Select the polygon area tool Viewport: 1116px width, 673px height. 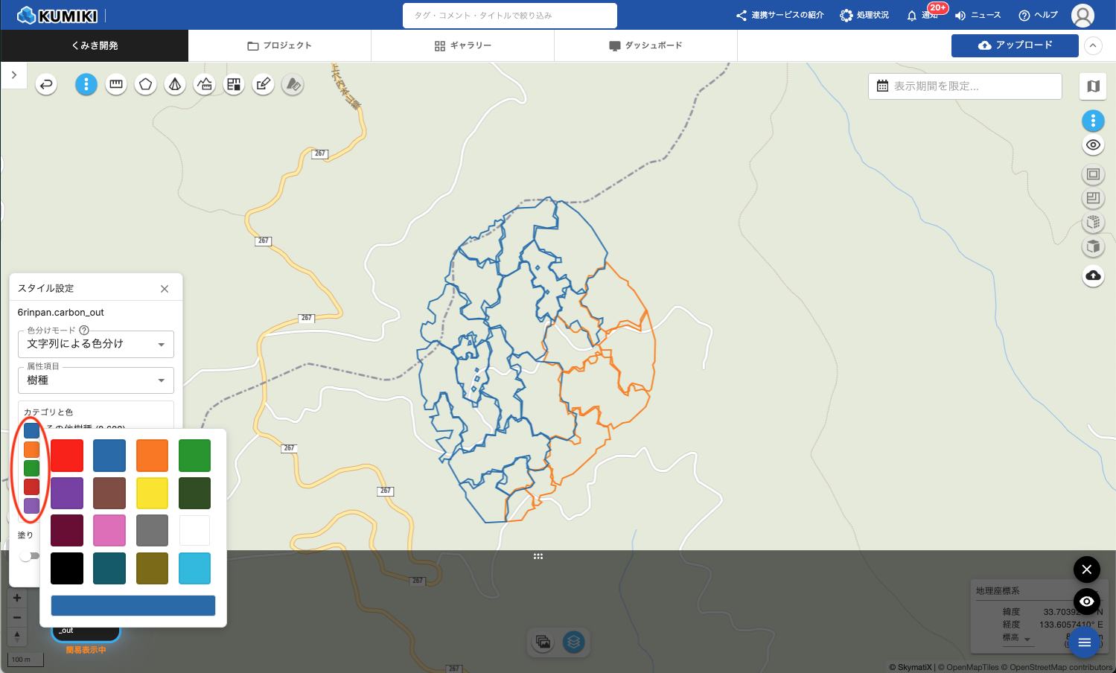click(x=145, y=84)
